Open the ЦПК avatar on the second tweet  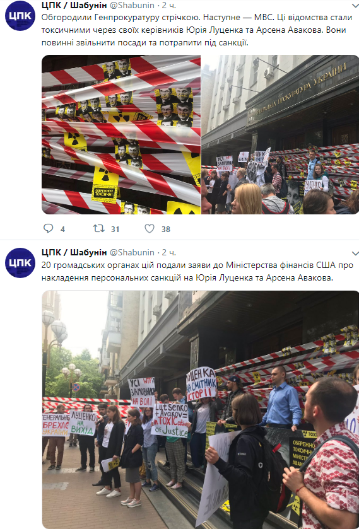[x=20, y=263]
